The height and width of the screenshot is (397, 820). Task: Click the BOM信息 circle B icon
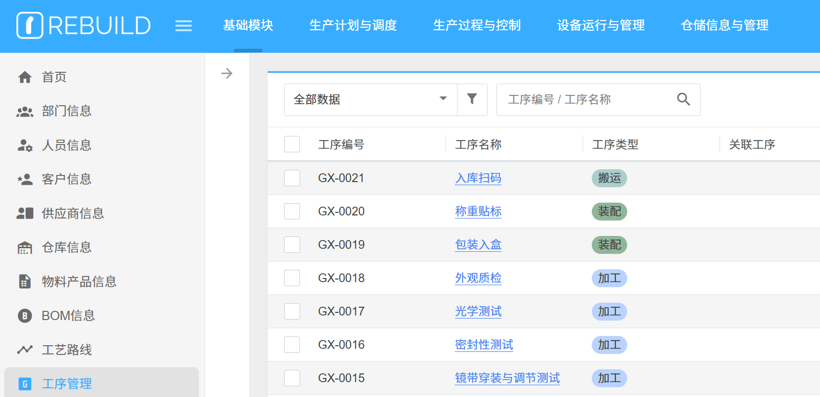(x=25, y=316)
